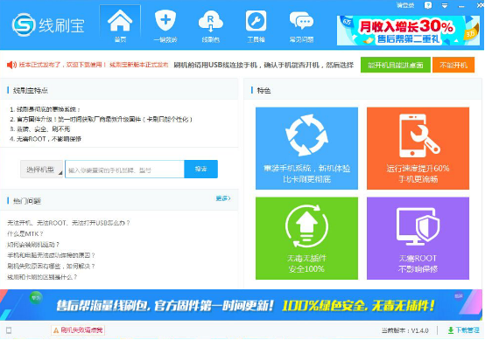Click the login link in title bar
Image resolution: width=485 pixels, height=340 pixels.
point(405,5)
